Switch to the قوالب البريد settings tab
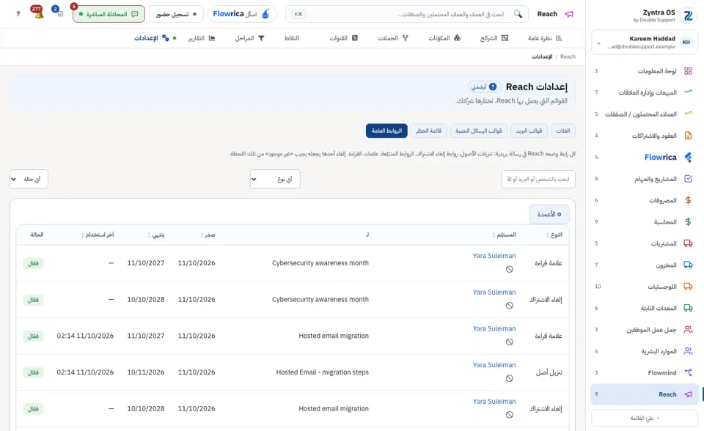Viewport: 704px width, 431px height. click(x=529, y=130)
